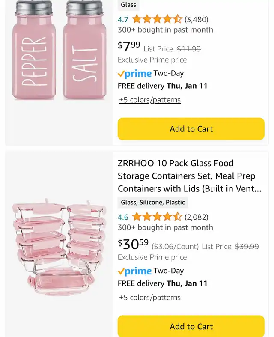Viewport: 274px width, 337px height.
Task: Click the Prime logo on salt shakers listing
Action: click(x=135, y=74)
